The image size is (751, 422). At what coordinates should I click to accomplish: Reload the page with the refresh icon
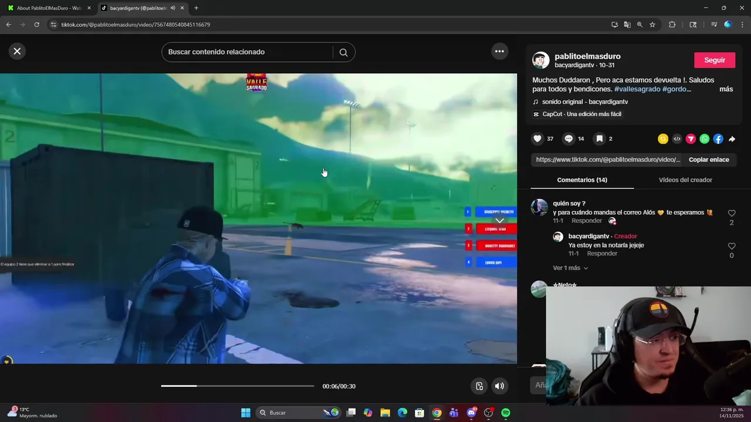coord(36,25)
